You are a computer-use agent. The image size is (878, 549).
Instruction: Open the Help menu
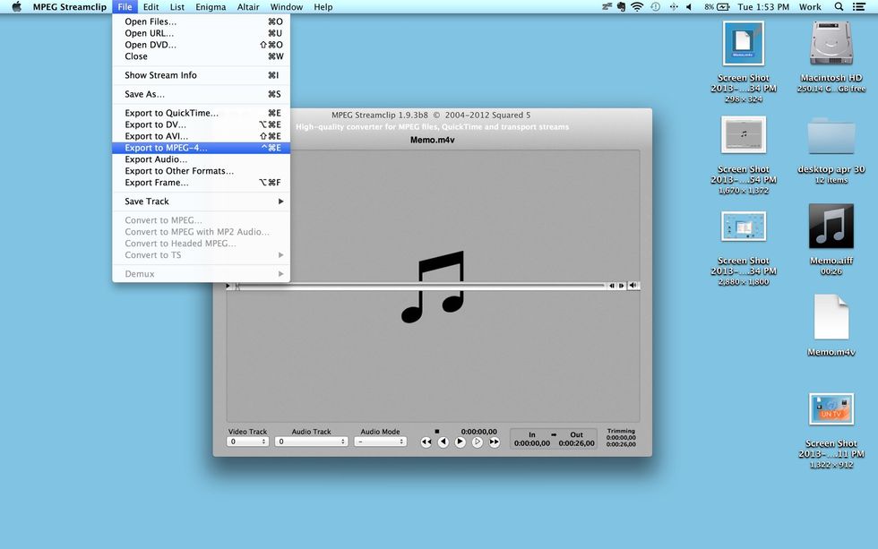(x=323, y=6)
